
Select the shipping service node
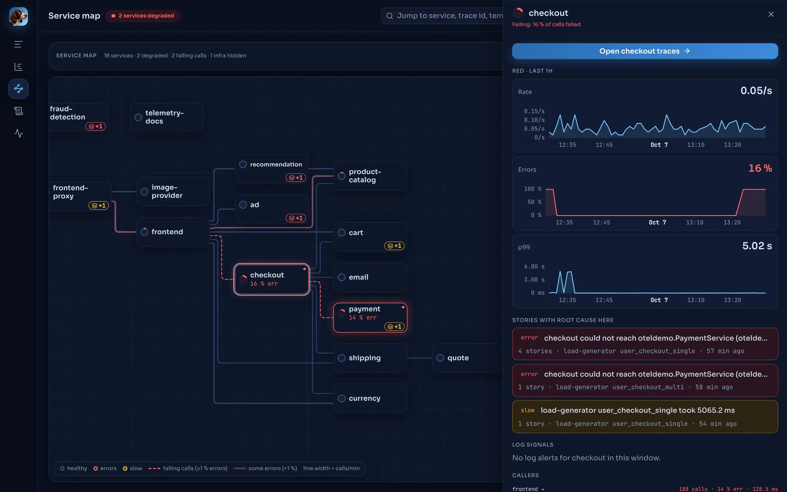(x=370, y=358)
